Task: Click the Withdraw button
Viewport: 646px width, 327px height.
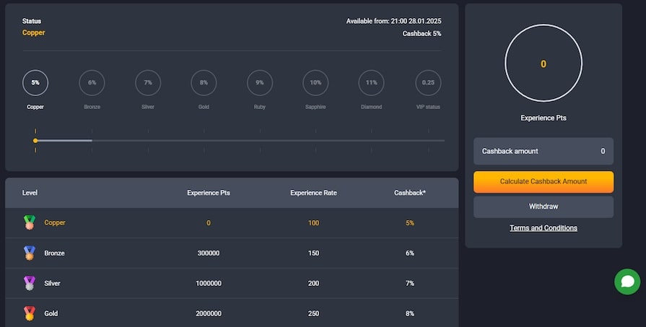Action: coord(544,206)
